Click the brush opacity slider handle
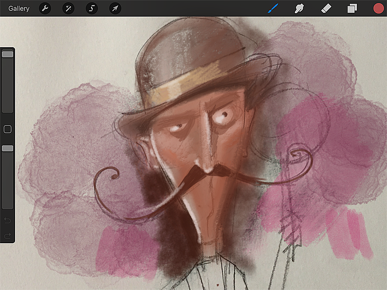Screen dimensions: 387x290 coord(7,148)
